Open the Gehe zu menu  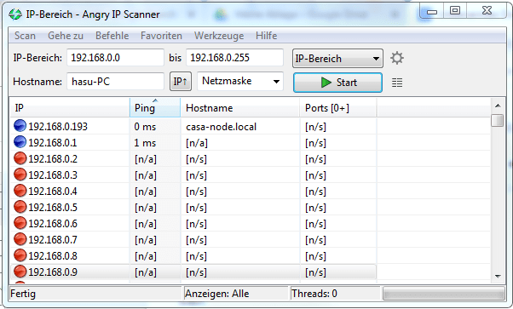[66, 36]
